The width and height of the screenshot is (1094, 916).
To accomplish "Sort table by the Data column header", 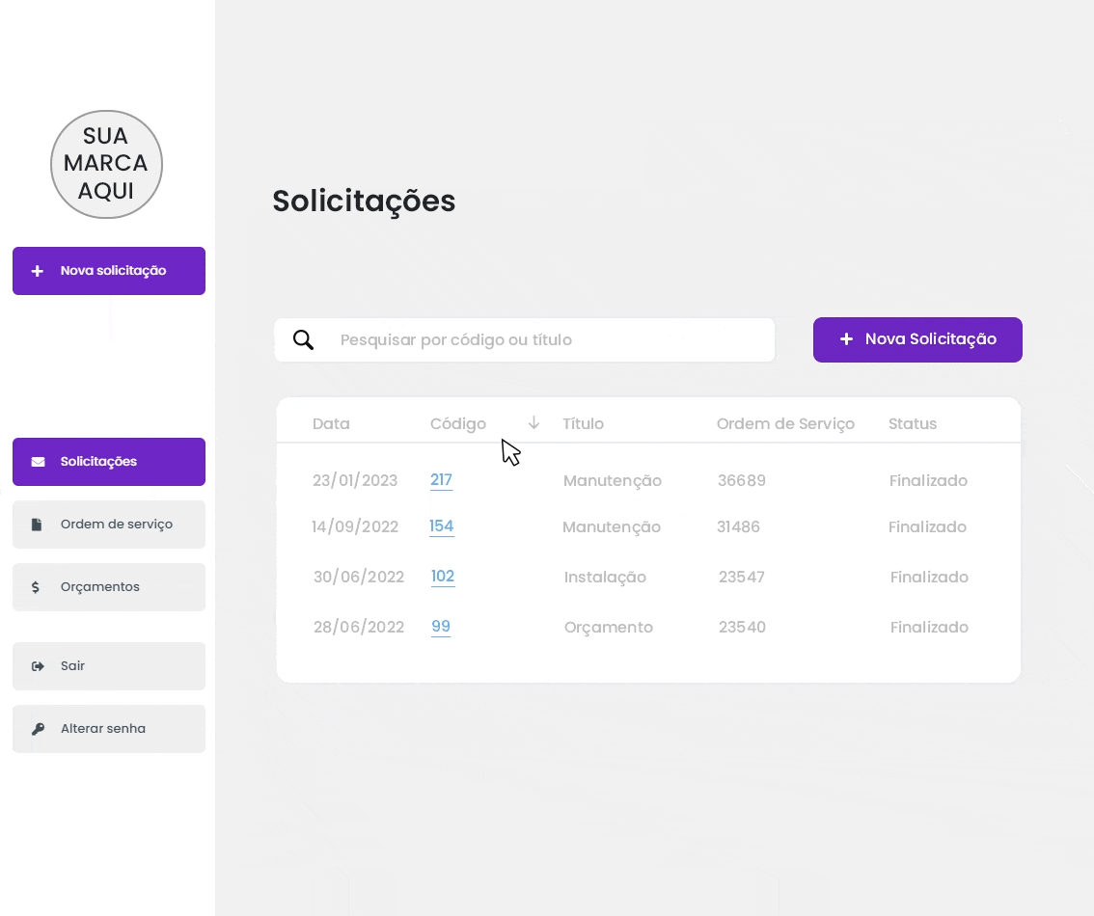I will 331,424.
